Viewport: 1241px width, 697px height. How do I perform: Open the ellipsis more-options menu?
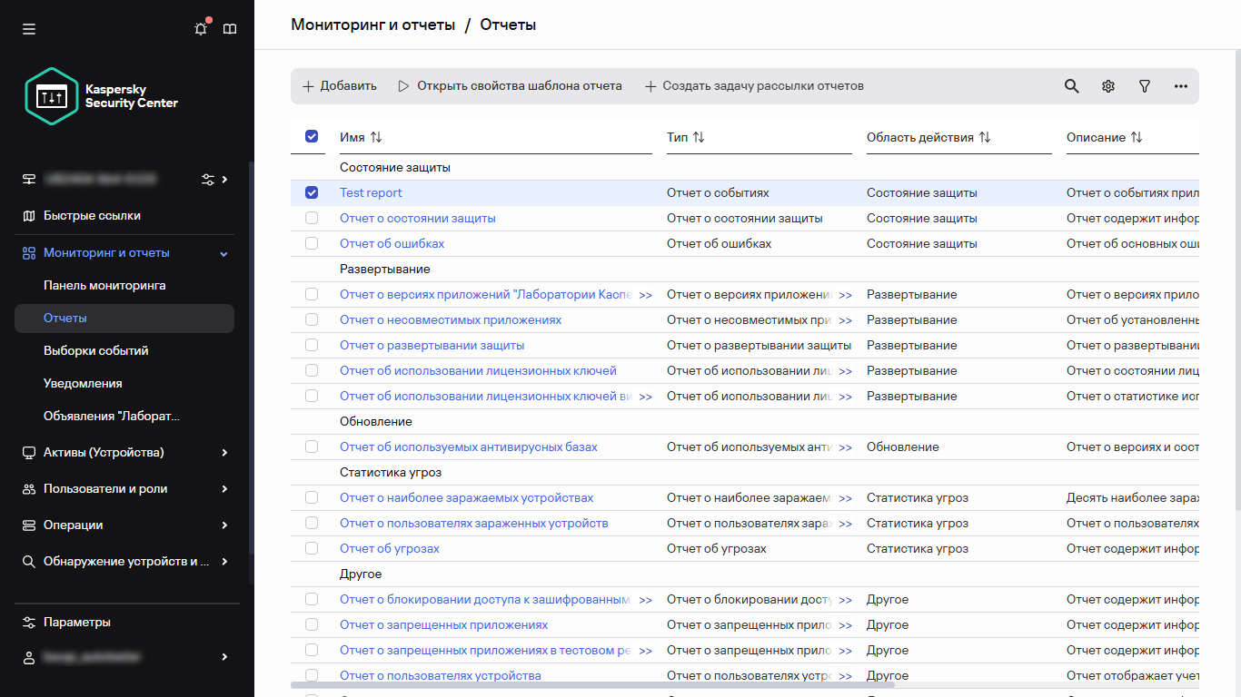1180,85
